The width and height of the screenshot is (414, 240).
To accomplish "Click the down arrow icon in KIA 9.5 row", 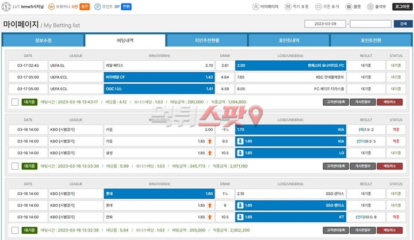I will click(240, 141).
